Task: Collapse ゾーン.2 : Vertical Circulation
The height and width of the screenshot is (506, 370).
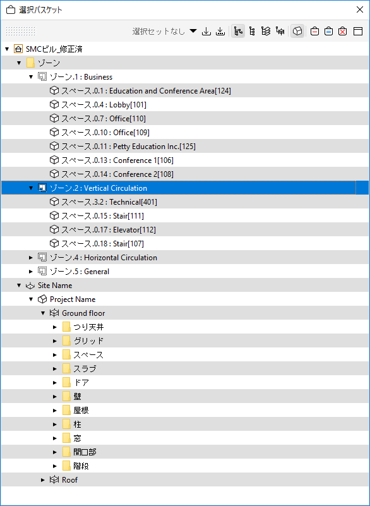Action: tap(31, 188)
